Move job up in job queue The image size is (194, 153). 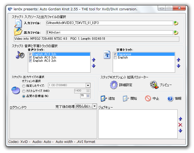coord(180,119)
